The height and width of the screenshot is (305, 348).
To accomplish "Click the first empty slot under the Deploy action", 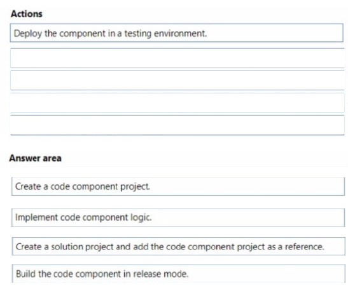I will click(x=177, y=58).
